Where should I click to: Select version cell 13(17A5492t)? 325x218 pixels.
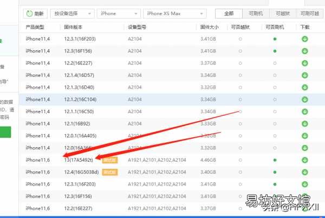pyautogui.click(x=79, y=160)
